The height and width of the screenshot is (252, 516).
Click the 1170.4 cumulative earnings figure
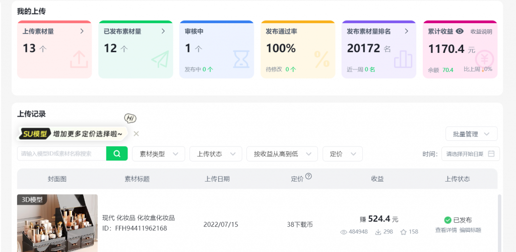[446, 49]
